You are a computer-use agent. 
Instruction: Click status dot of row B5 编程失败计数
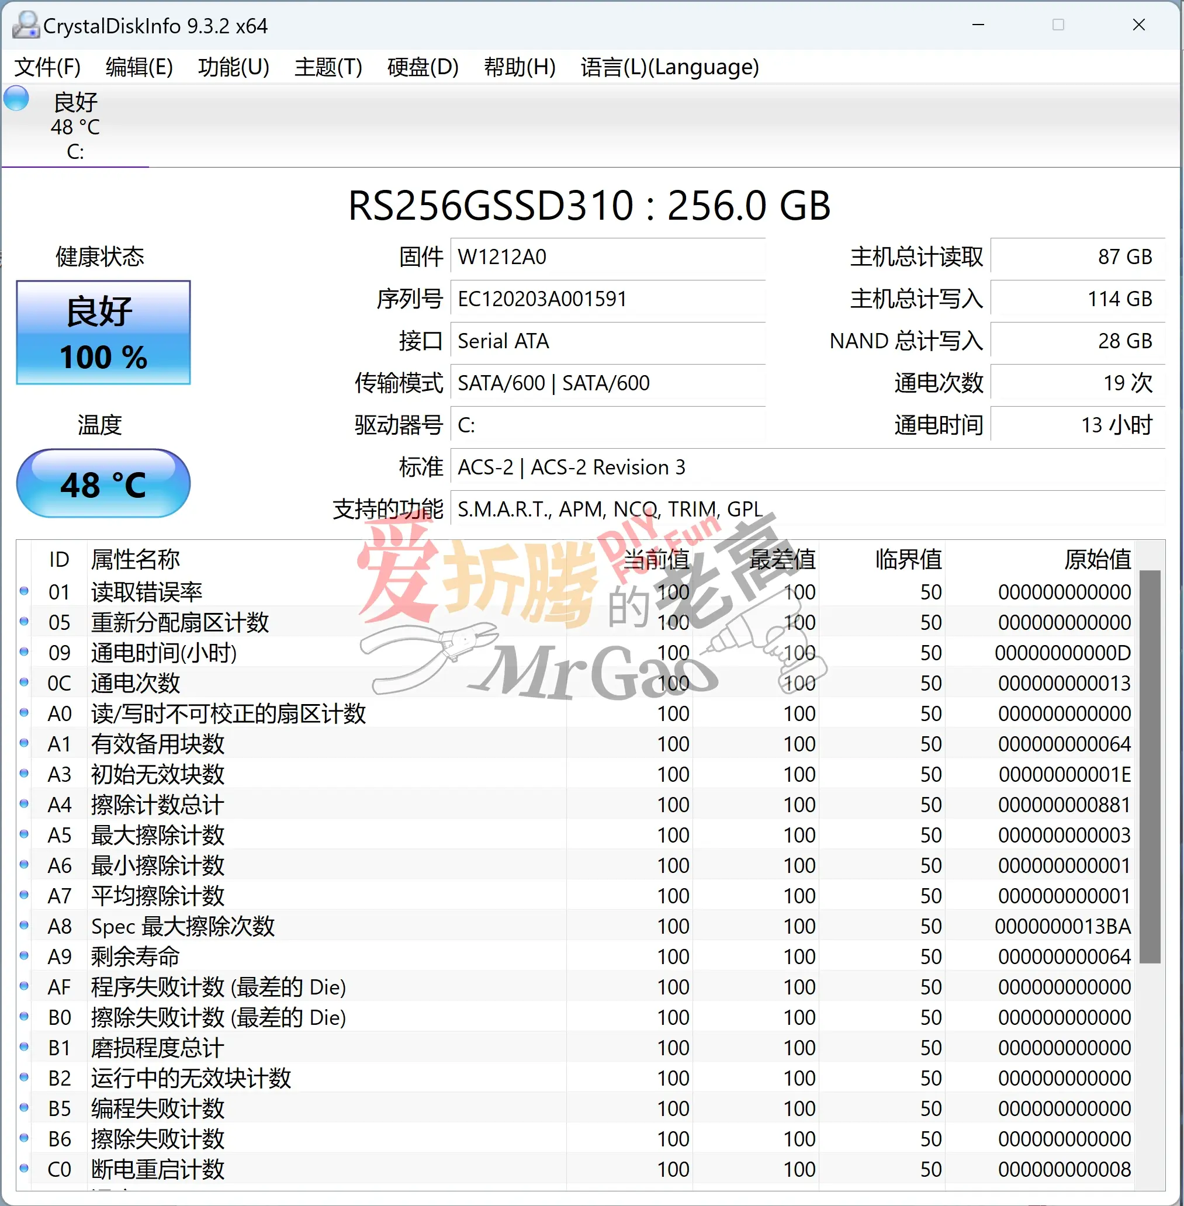coord(24,1108)
